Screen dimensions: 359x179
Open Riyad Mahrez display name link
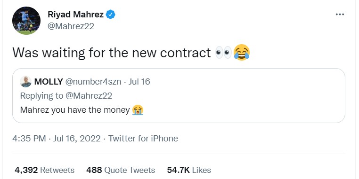[75, 15]
